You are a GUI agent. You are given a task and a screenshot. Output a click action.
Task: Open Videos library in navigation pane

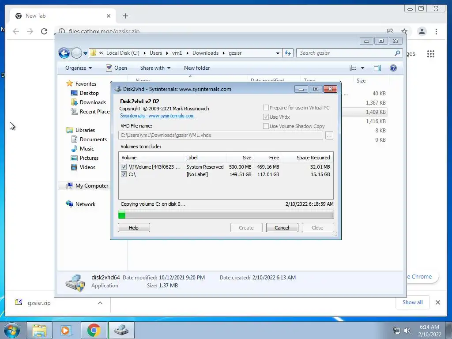click(87, 167)
